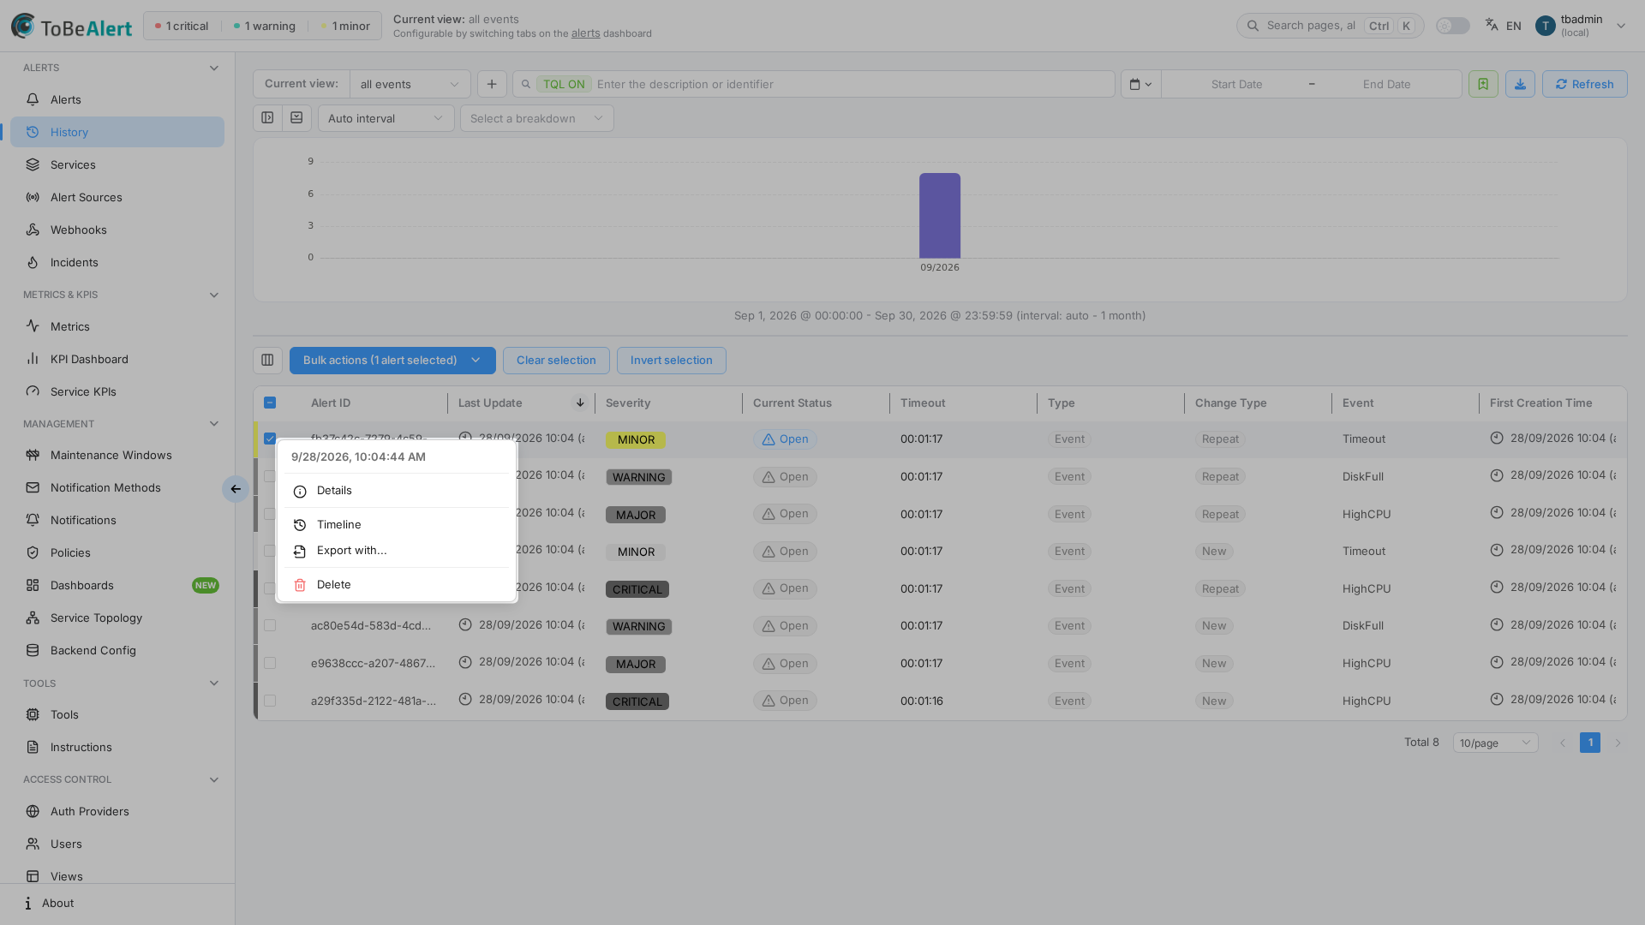Click the TQL description search field
This screenshot has width=1645, height=925.
click(814, 84)
